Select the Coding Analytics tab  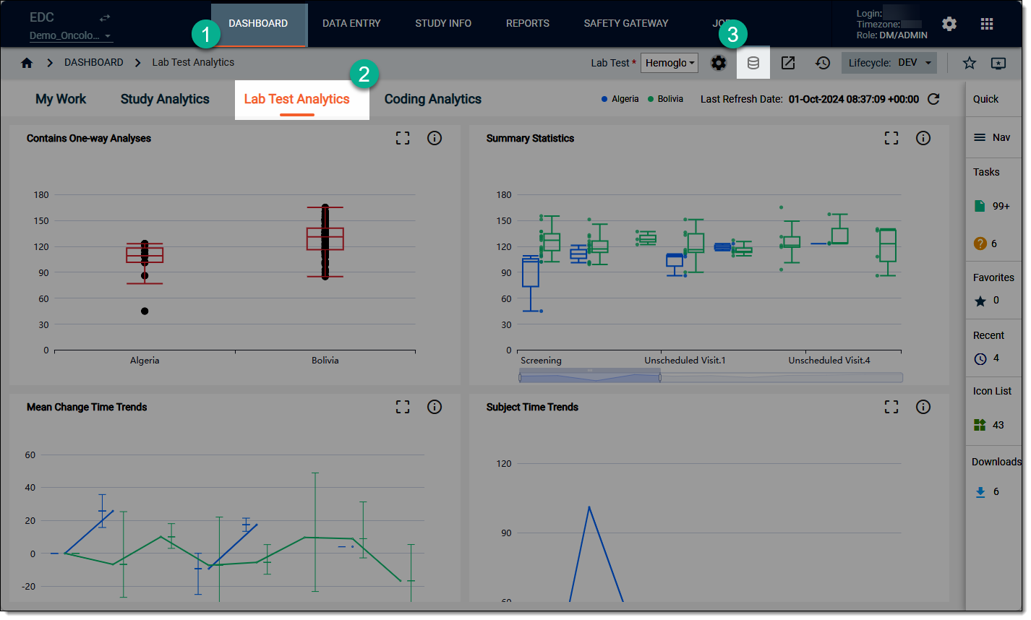[x=433, y=99]
